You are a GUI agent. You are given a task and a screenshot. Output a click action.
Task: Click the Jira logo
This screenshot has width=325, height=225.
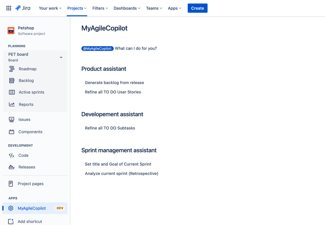23,8
